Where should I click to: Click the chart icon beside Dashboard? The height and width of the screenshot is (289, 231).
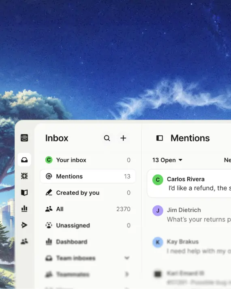[x=49, y=242]
